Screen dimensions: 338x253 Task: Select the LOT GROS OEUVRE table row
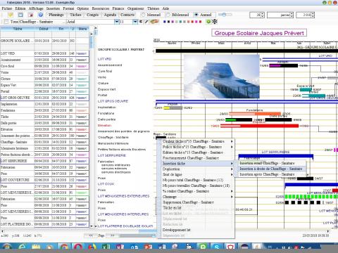tap(44, 98)
